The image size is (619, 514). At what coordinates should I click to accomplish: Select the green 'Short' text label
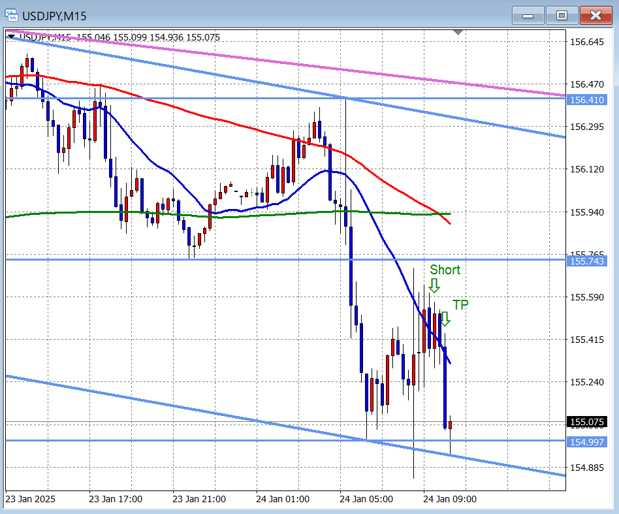pos(445,270)
